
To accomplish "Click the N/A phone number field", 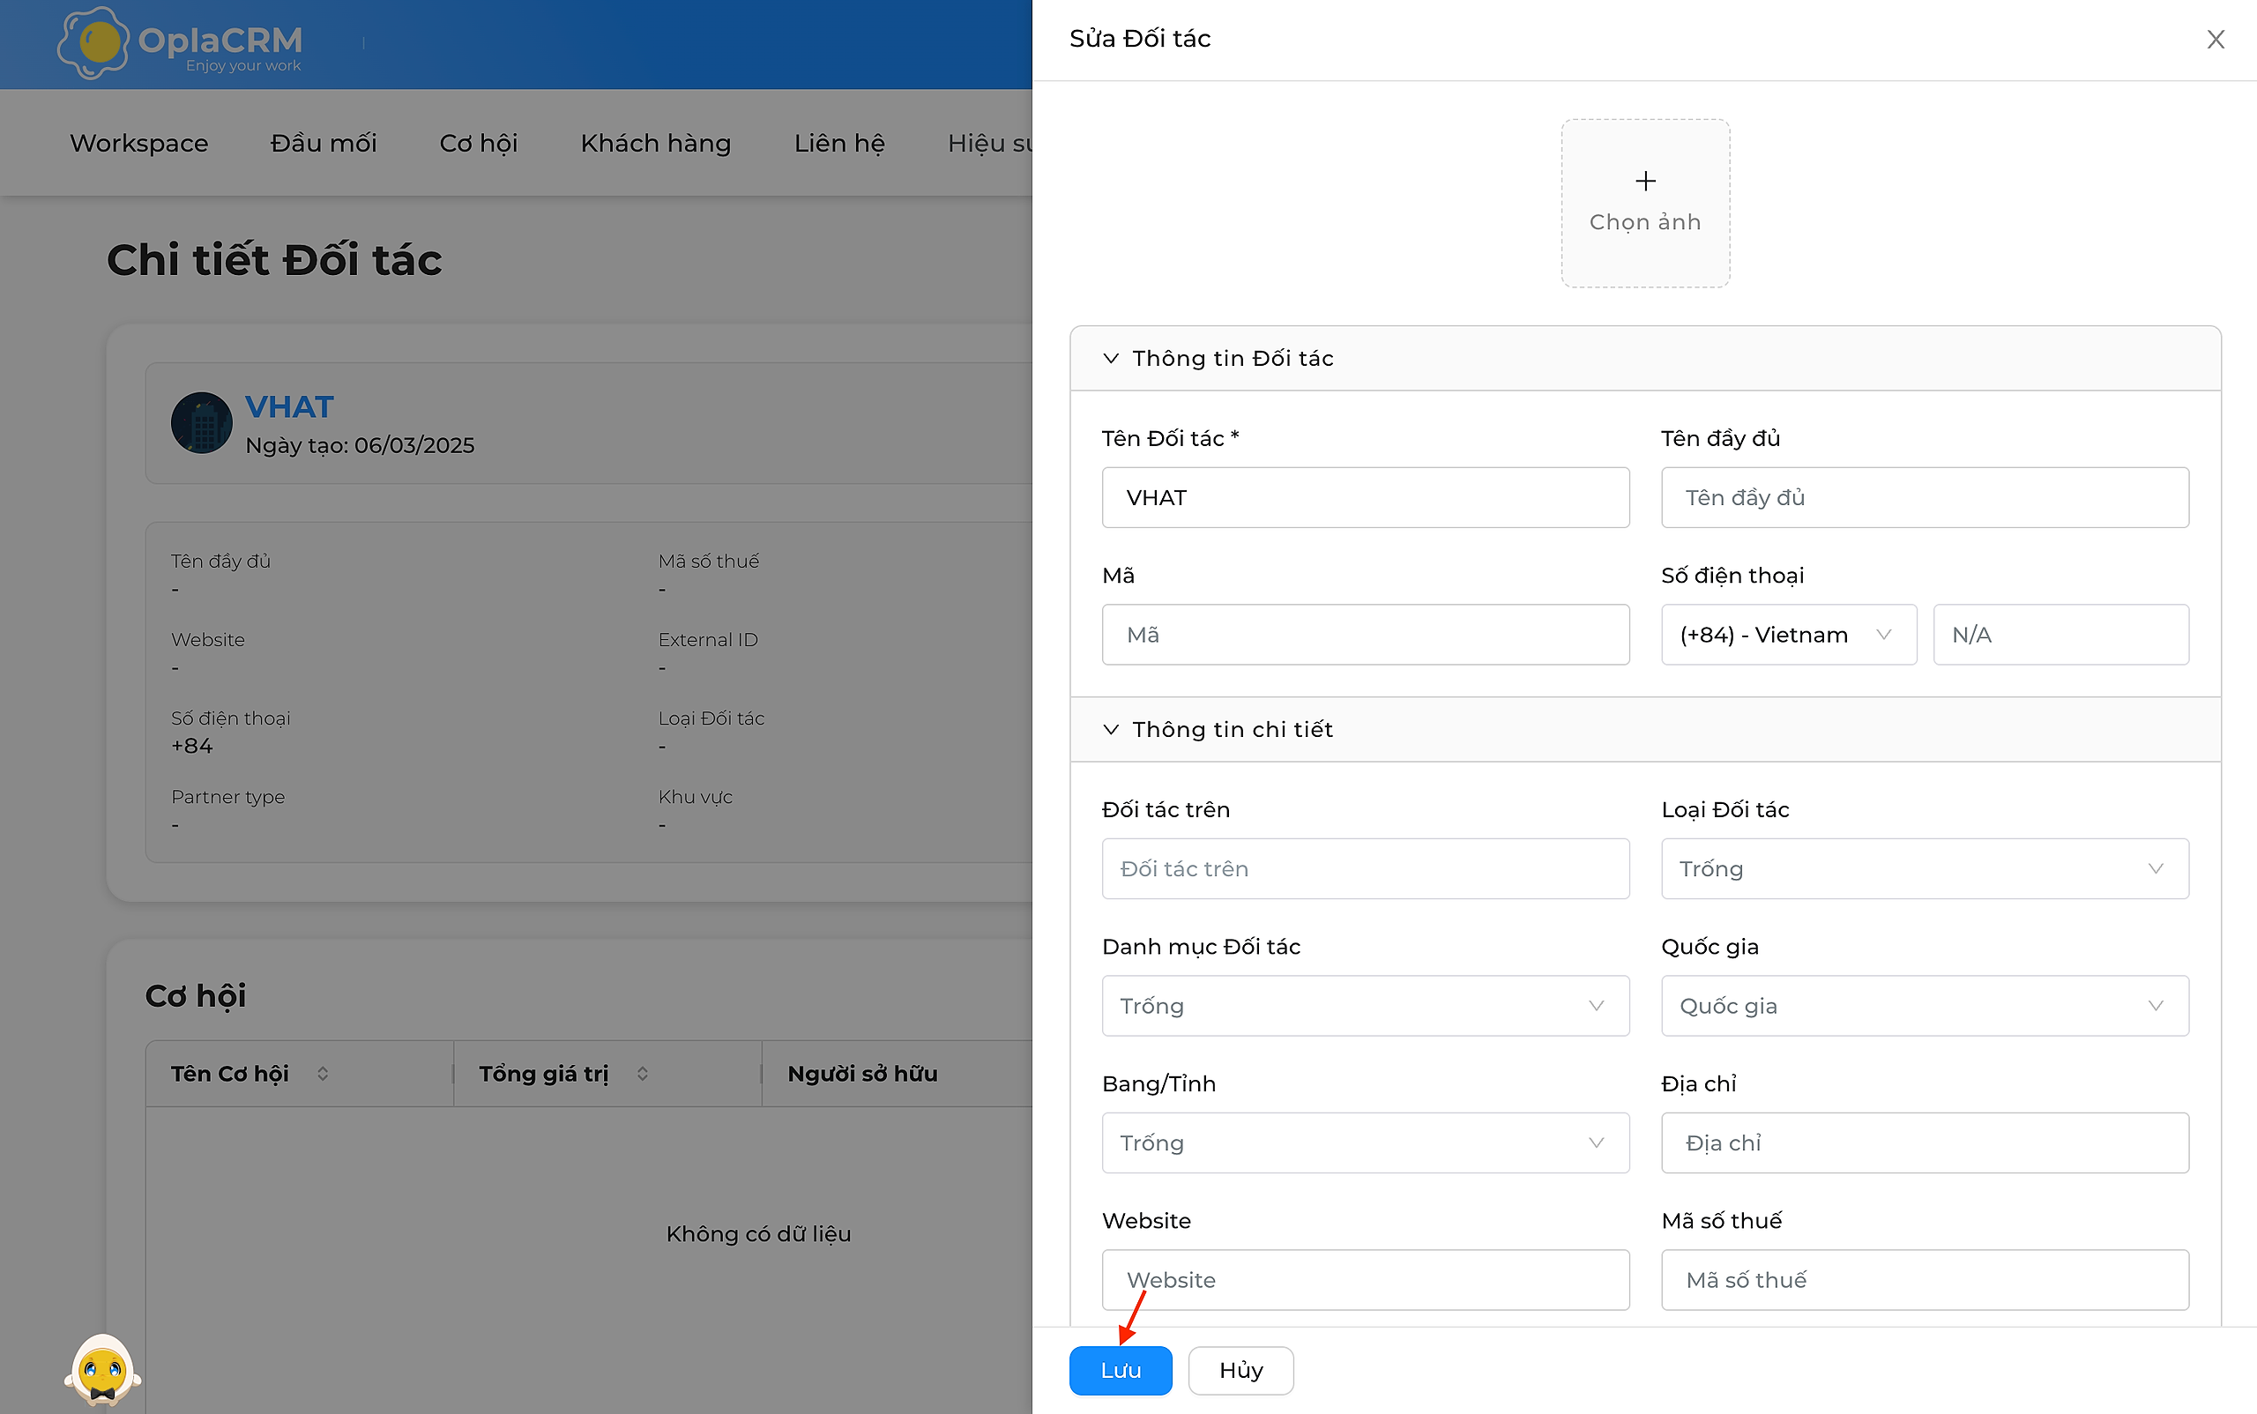I will pyautogui.click(x=2060, y=635).
